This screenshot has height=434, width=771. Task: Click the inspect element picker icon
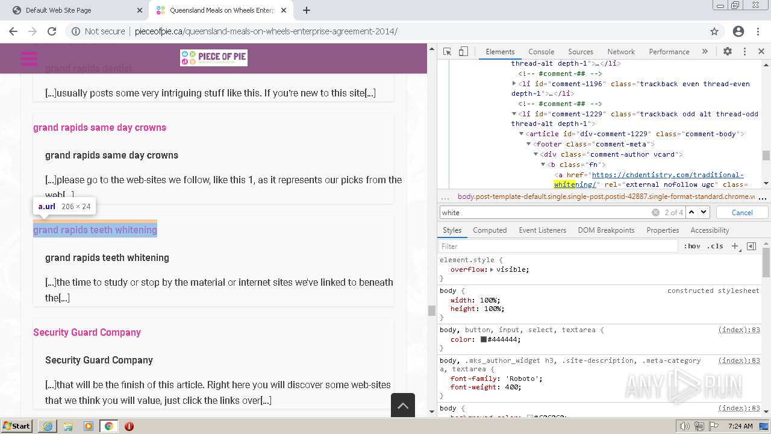(x=447, y=52)
